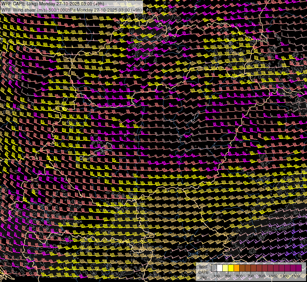Click the WRF Wind shear 500/1000hPa title line
The height and width of the screenshot is (282, 307).
(71, 10)
